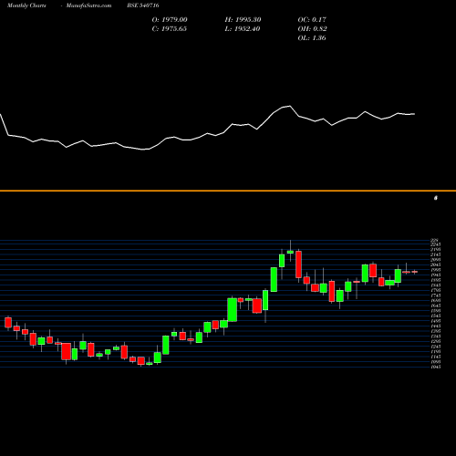Click the 'OH: 0.82' reading
This screenshot has width=456, height=456.
[x=312, y=29]
